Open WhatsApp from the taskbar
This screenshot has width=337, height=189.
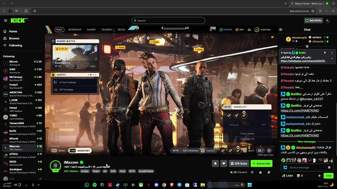87,185
